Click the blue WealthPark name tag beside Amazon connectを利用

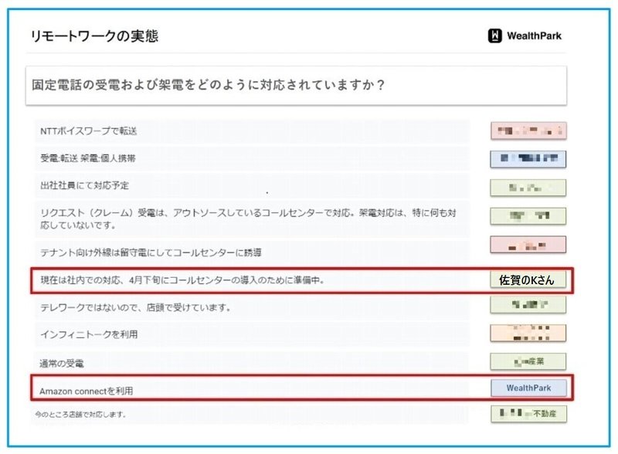[x=528, y=388]
